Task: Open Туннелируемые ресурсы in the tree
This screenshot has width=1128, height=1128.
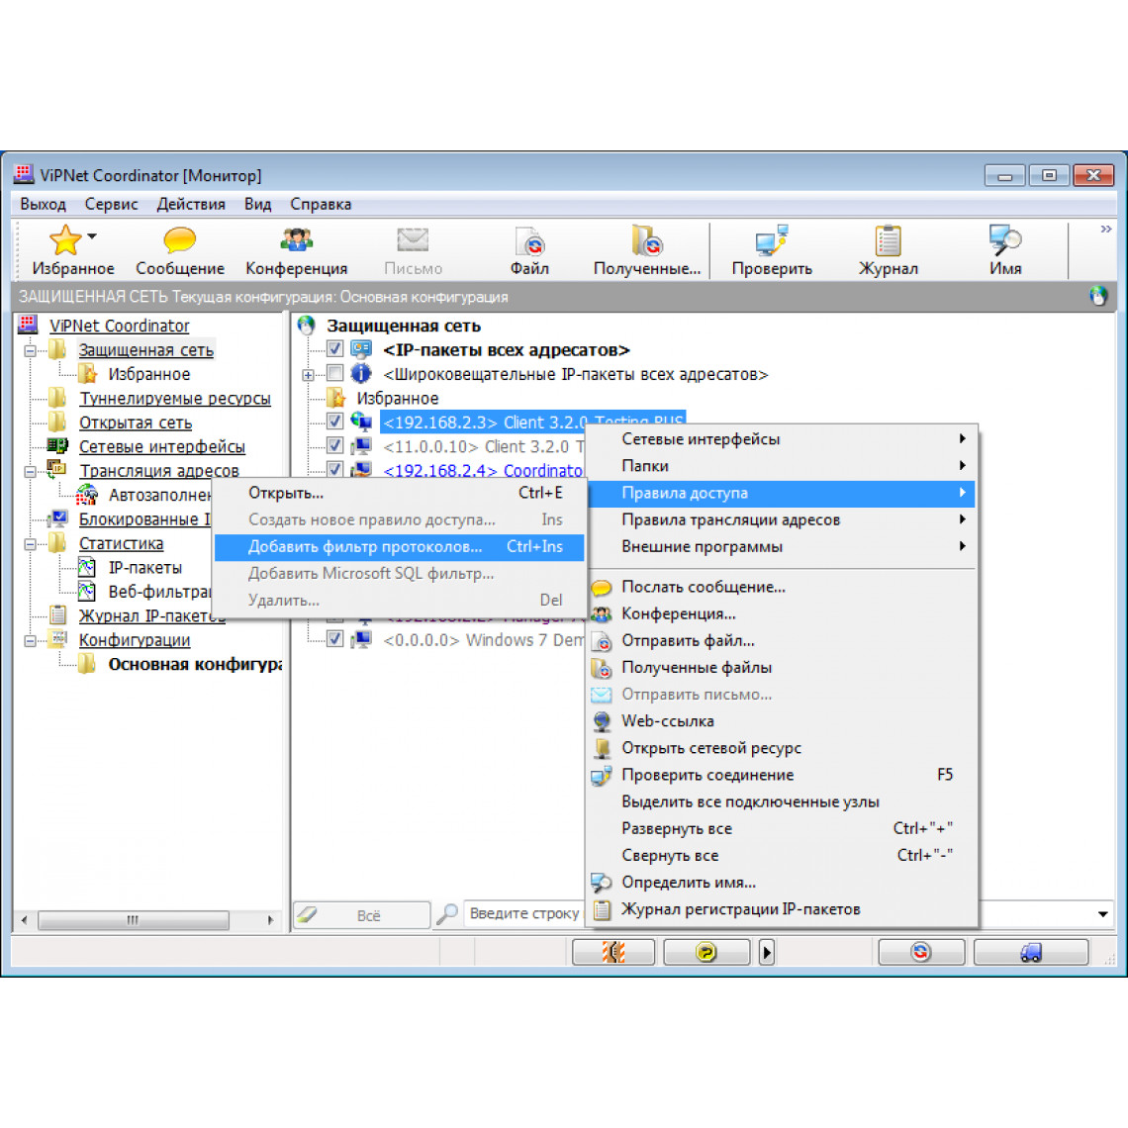Action: click(175, 398)
